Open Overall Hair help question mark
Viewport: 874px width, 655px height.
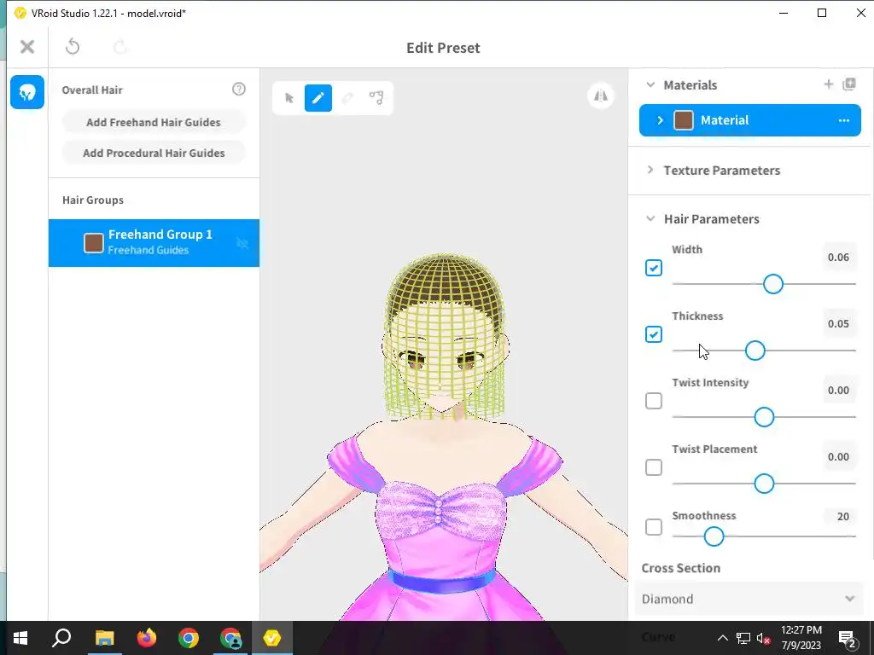[x=239, y=89]
